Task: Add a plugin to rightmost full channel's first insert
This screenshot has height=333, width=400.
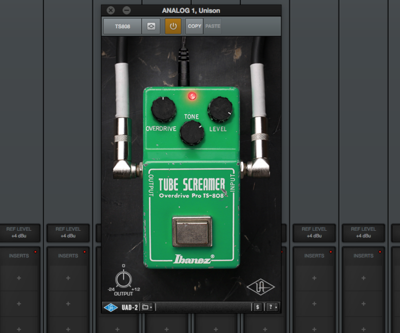Action: [363, 278]
